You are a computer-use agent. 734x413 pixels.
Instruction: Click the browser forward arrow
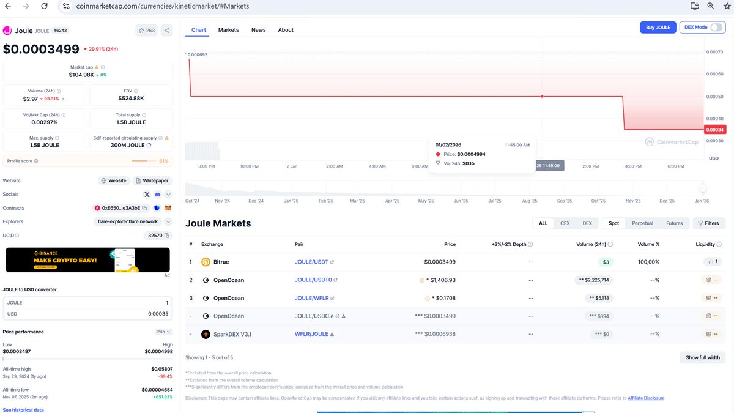click(x=26, y=6)
